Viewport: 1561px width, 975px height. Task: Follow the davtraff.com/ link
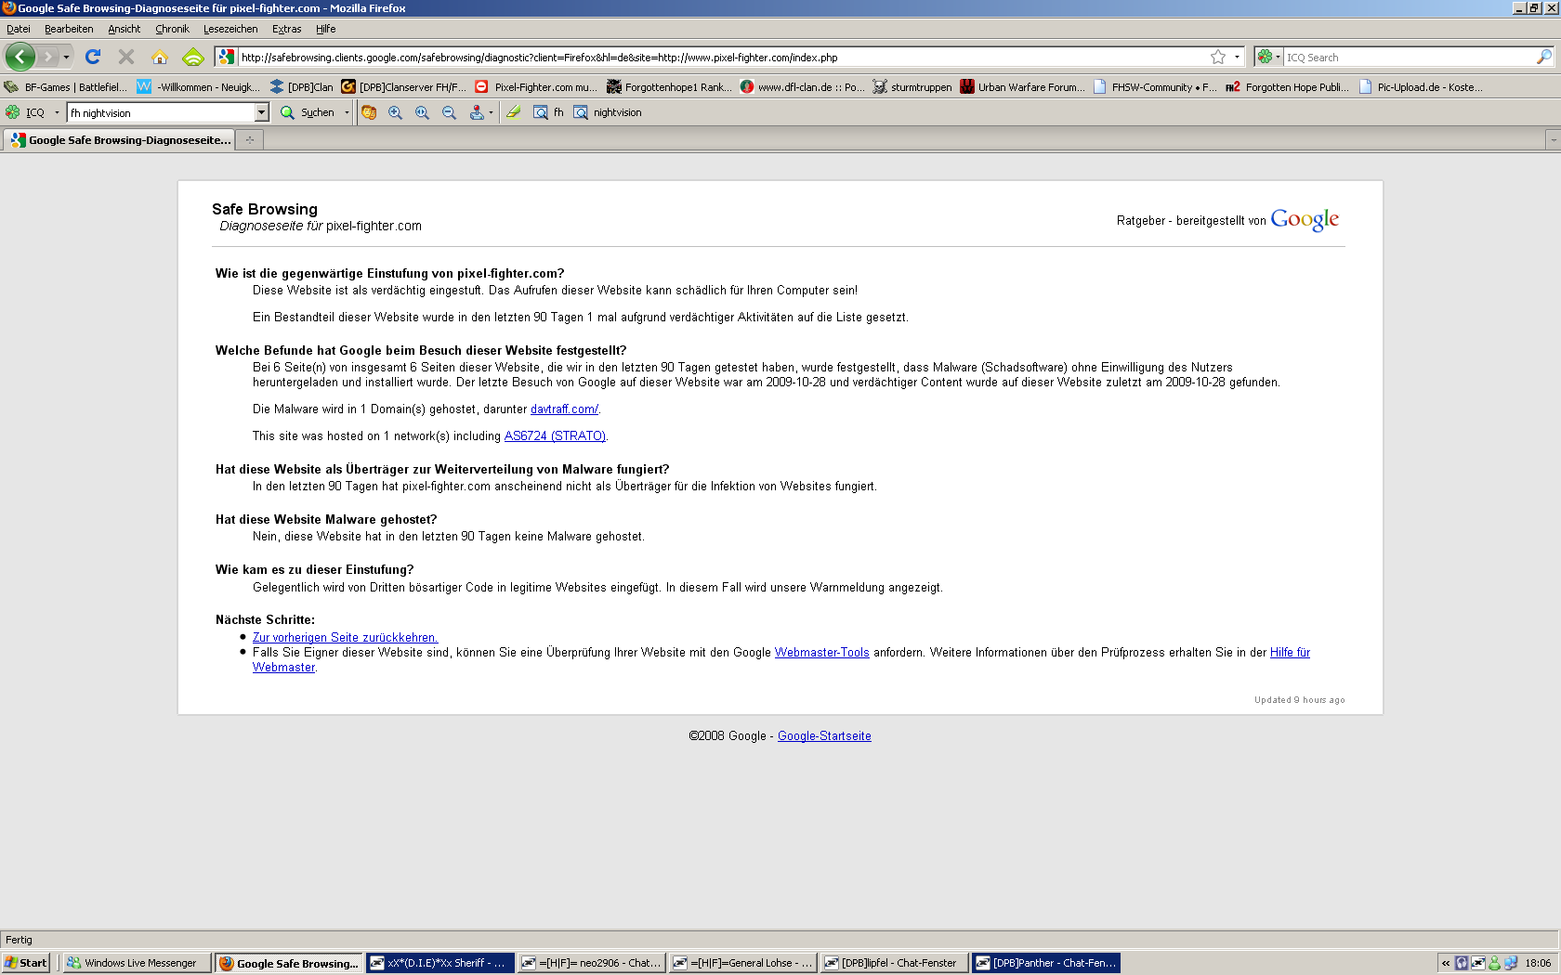564,409
